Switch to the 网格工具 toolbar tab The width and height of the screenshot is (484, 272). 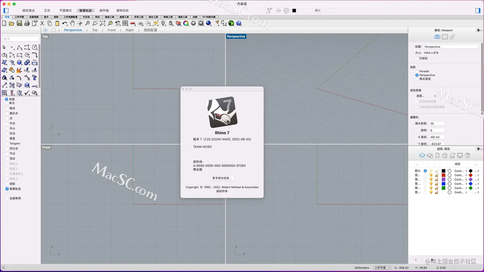pos(168,17)
